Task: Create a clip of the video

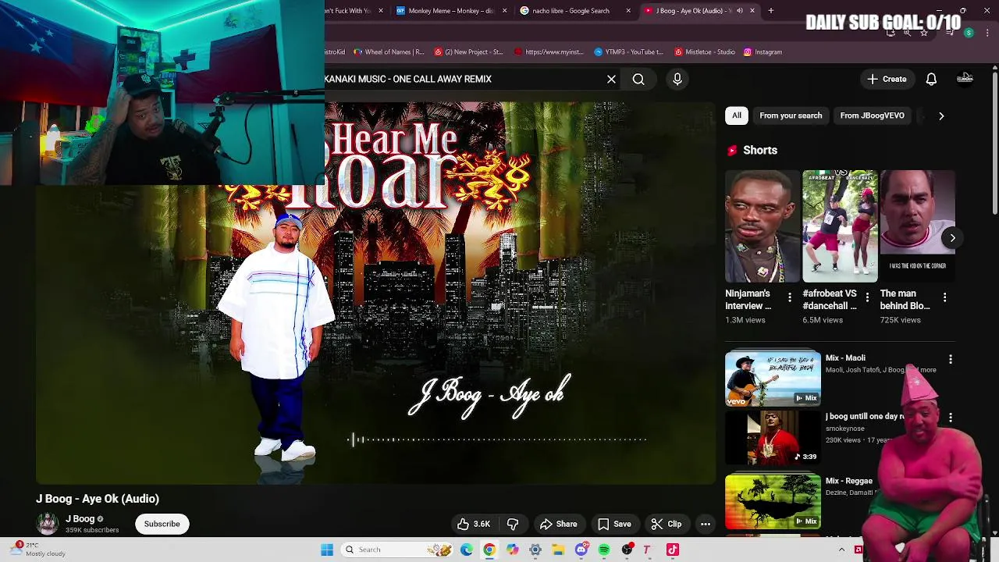Action: click(x=667, y=524)
